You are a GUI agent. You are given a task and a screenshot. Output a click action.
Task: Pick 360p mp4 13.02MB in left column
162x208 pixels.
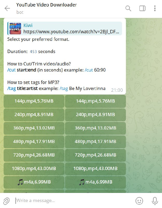34,128
